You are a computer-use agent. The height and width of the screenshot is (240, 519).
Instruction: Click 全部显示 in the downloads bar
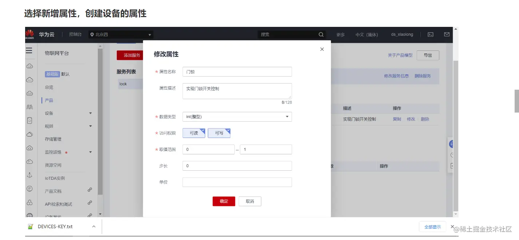432,227
